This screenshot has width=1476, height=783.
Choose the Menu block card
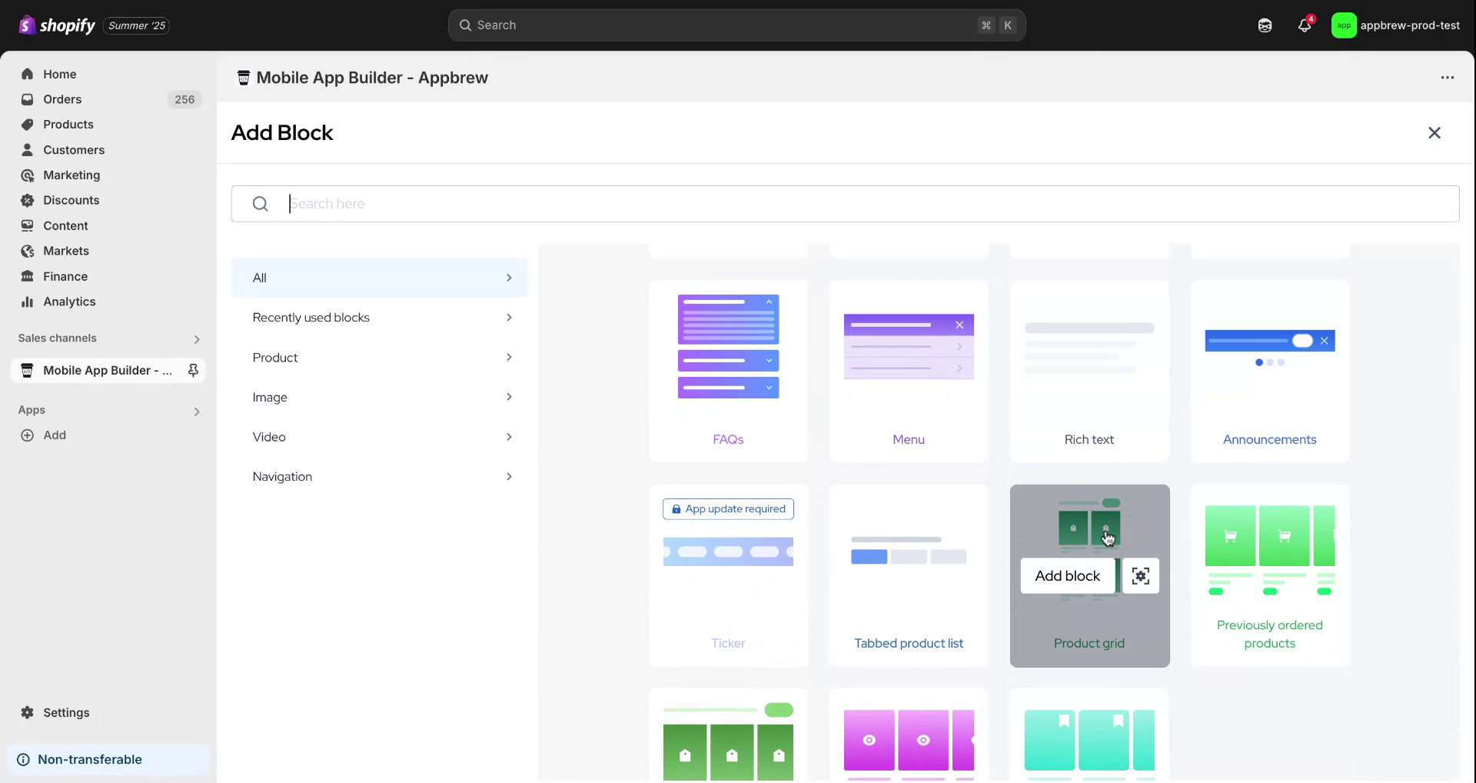pyautogui.click(x=909, y=372)
